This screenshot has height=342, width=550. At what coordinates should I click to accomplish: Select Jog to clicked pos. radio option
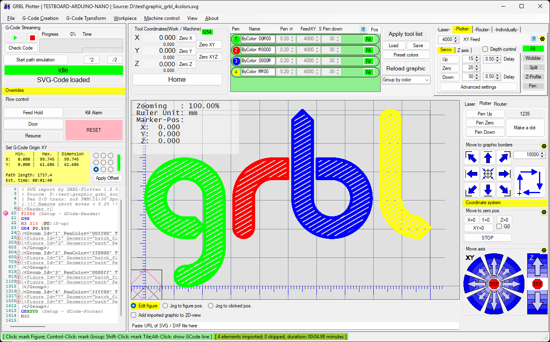(211, 306)
